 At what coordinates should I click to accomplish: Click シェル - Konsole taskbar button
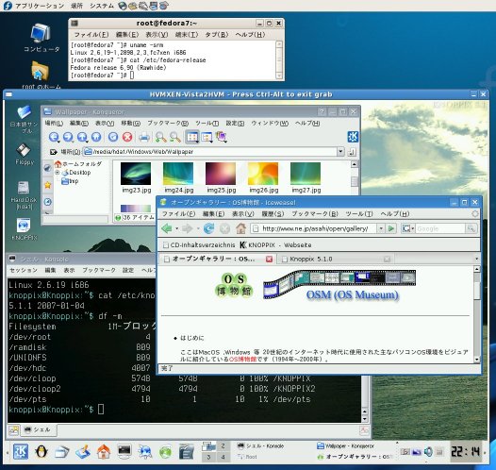click(260, 446)
